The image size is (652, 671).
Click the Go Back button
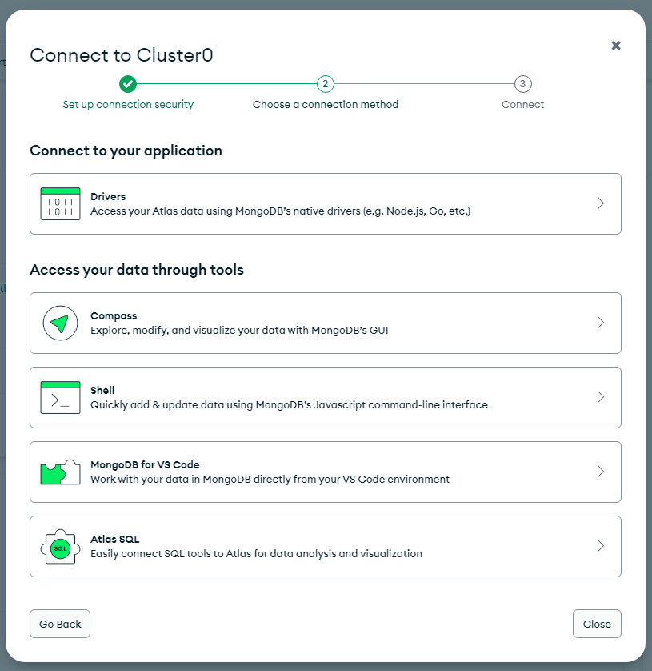60,624
